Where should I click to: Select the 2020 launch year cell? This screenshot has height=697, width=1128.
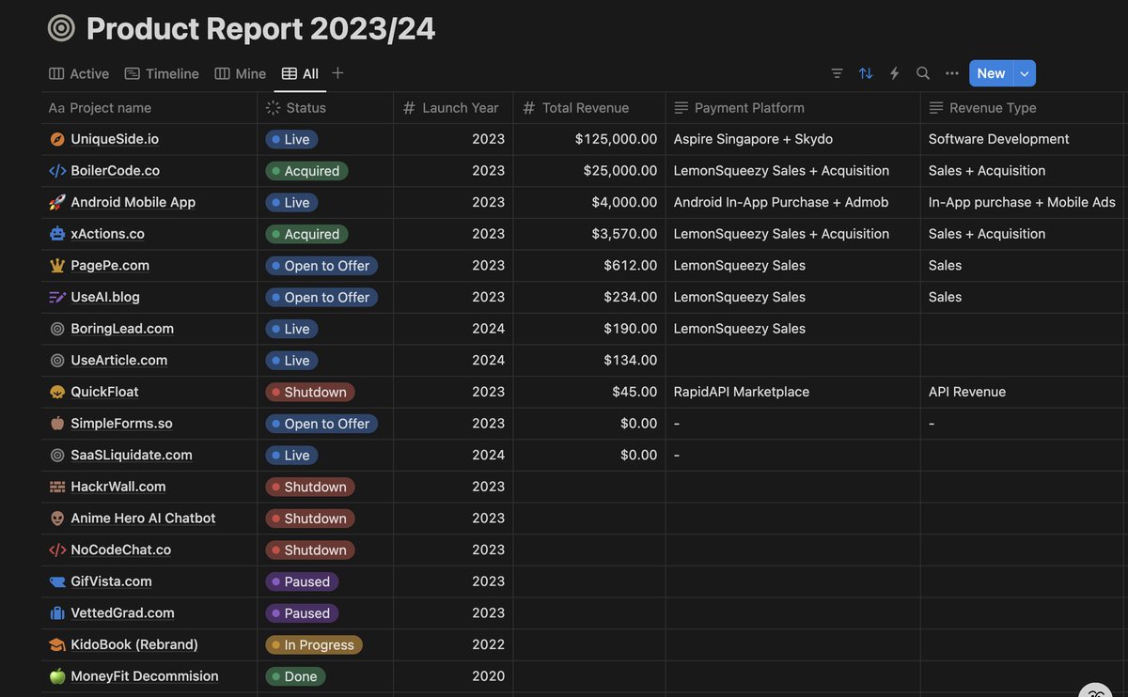pos(453,676)
